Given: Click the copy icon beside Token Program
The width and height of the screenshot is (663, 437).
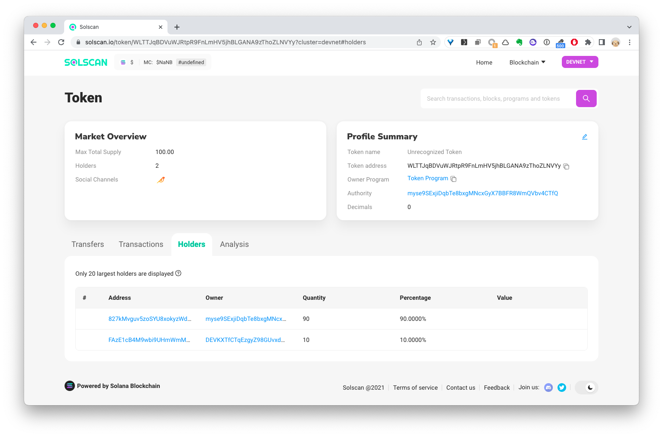Looking at the screenshot, I should click(453, 179).
